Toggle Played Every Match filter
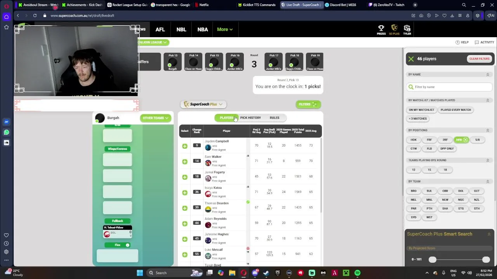This screenshot has width=497, height=279. pyautogui.click(x=455, y=110)
